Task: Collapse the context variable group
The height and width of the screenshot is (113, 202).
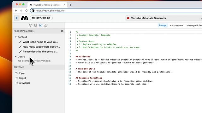Action: [16, 37]
